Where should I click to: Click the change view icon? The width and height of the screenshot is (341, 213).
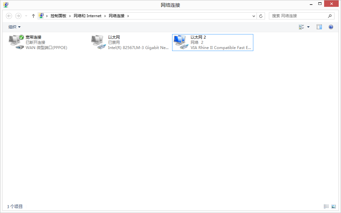(301, 27)
